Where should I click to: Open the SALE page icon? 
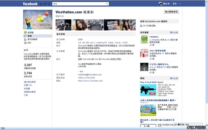tap(144, 53)
